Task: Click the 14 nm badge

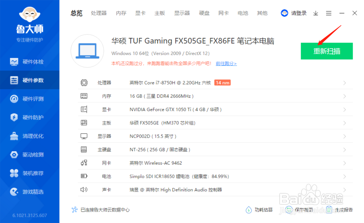Action: (223, 83)
